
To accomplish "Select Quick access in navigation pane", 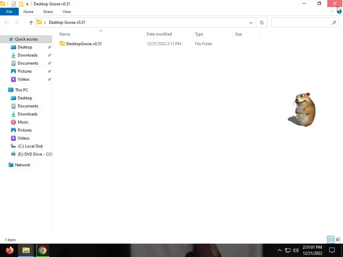I will click(x=26, y=39).
